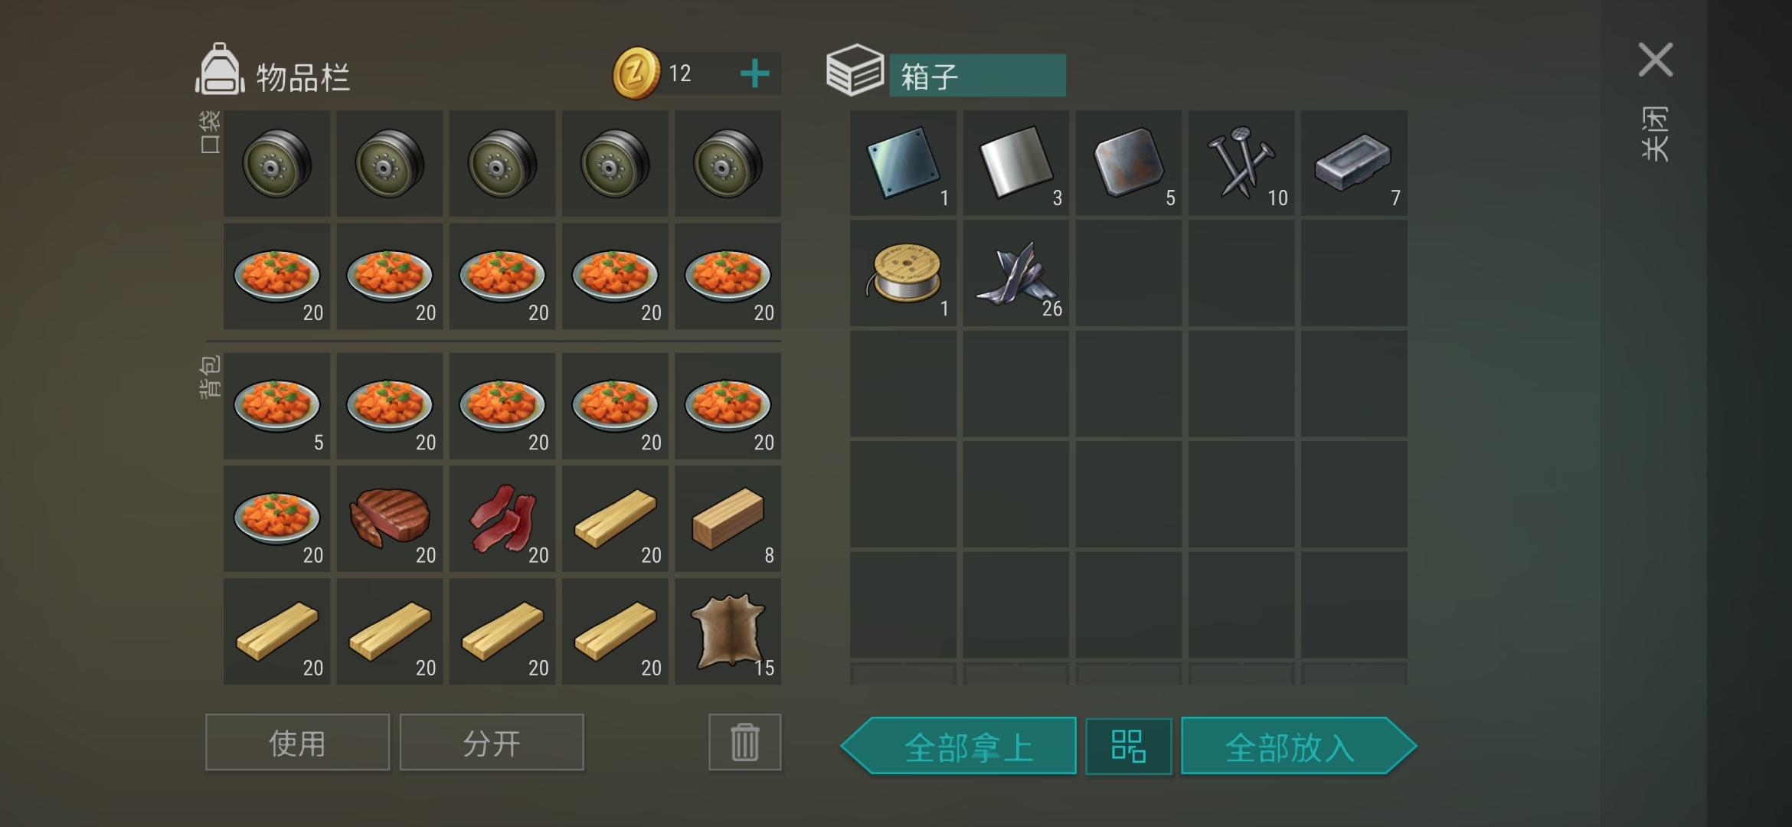Pick the scrap metal stack of 26
The image size is (1792, 827).
(1015, 273)
